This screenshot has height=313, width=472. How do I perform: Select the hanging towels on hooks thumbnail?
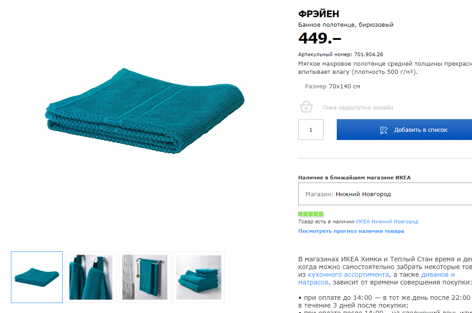coord(91,277)
